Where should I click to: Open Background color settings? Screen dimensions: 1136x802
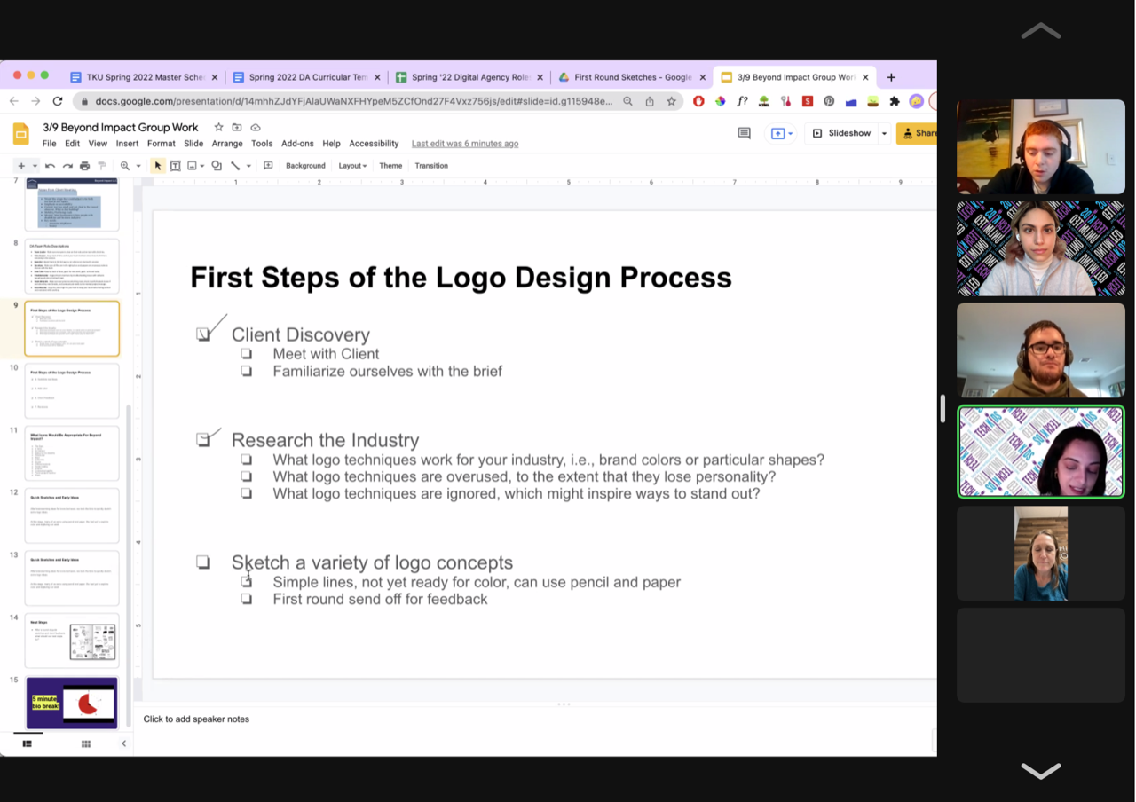[x=305, y=165]
